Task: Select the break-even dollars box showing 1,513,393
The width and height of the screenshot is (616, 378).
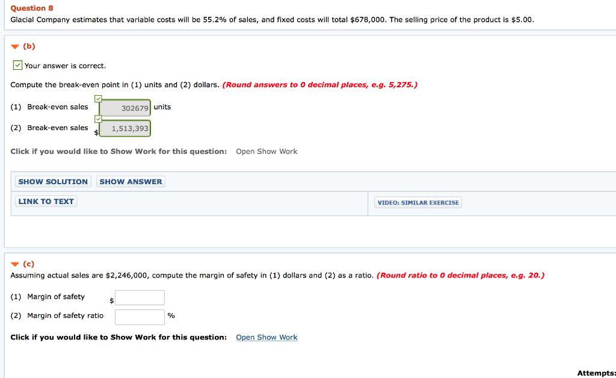Action: tap(125, 128)
